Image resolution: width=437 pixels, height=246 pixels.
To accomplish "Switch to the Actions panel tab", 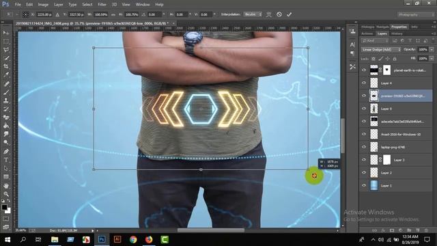I will 367,33.
